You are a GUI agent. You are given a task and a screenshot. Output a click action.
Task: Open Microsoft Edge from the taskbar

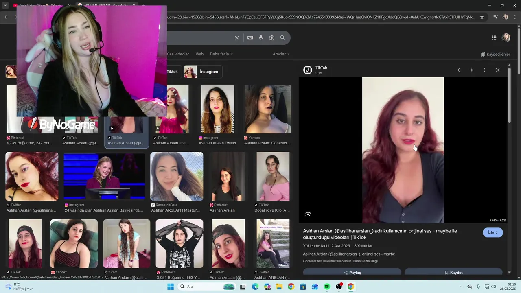pyautogui.click(x=255, y=287)
